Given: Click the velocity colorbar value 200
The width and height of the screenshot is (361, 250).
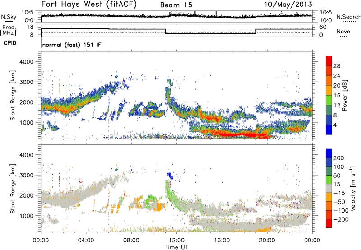Looking at the screenshot, I should (x=339, y=158).
